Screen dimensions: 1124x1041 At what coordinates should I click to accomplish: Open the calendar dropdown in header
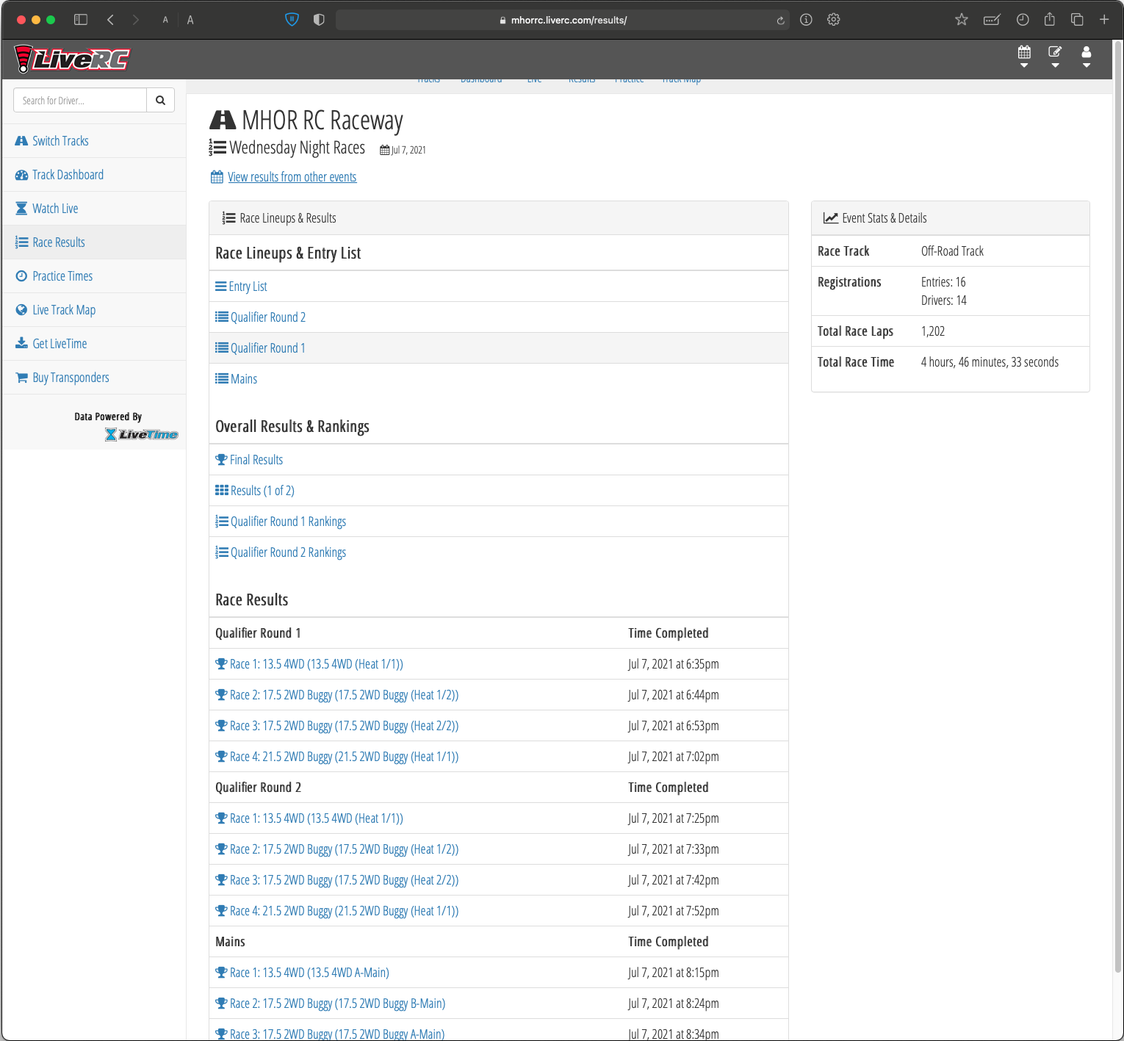coord(1024,56)
